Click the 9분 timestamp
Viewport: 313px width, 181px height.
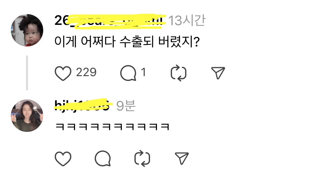(126, 106)
